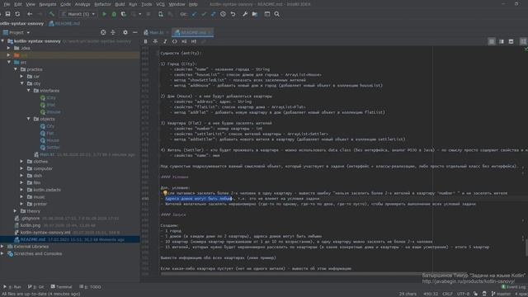Click the editor vertical scrollbar thumb
528x297 pixels.
(526, 247)
